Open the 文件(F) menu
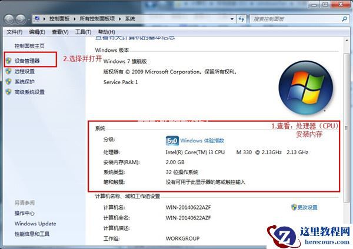 click(x=14, y=32)
